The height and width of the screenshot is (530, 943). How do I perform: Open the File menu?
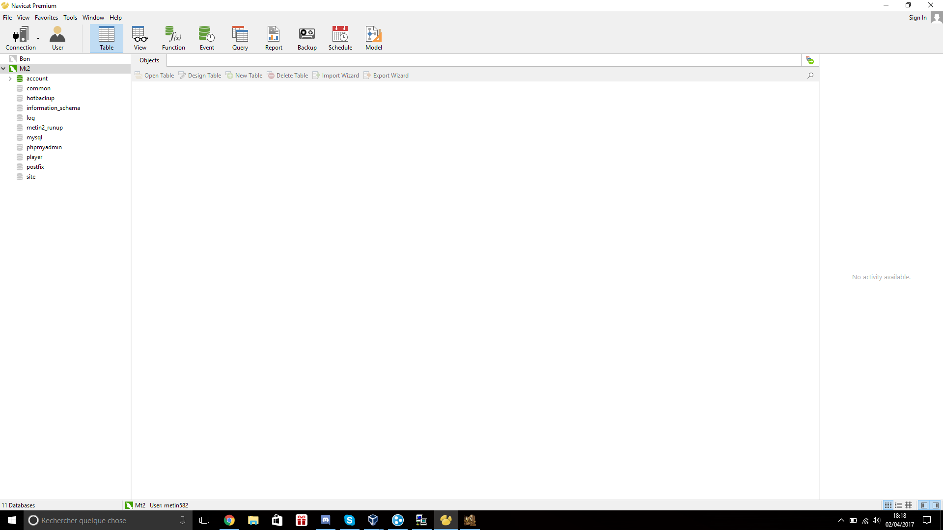coord(7,18)
